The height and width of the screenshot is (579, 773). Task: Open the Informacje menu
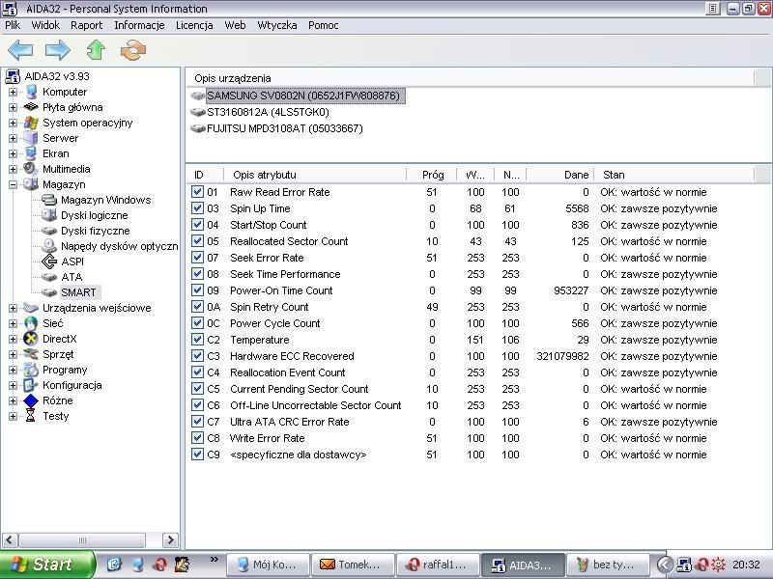pos(139,25)
